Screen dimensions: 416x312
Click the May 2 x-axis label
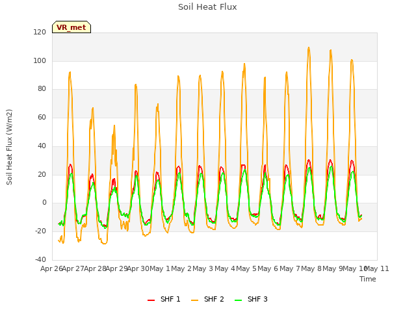pyautogui.click(x=181, y=268)
